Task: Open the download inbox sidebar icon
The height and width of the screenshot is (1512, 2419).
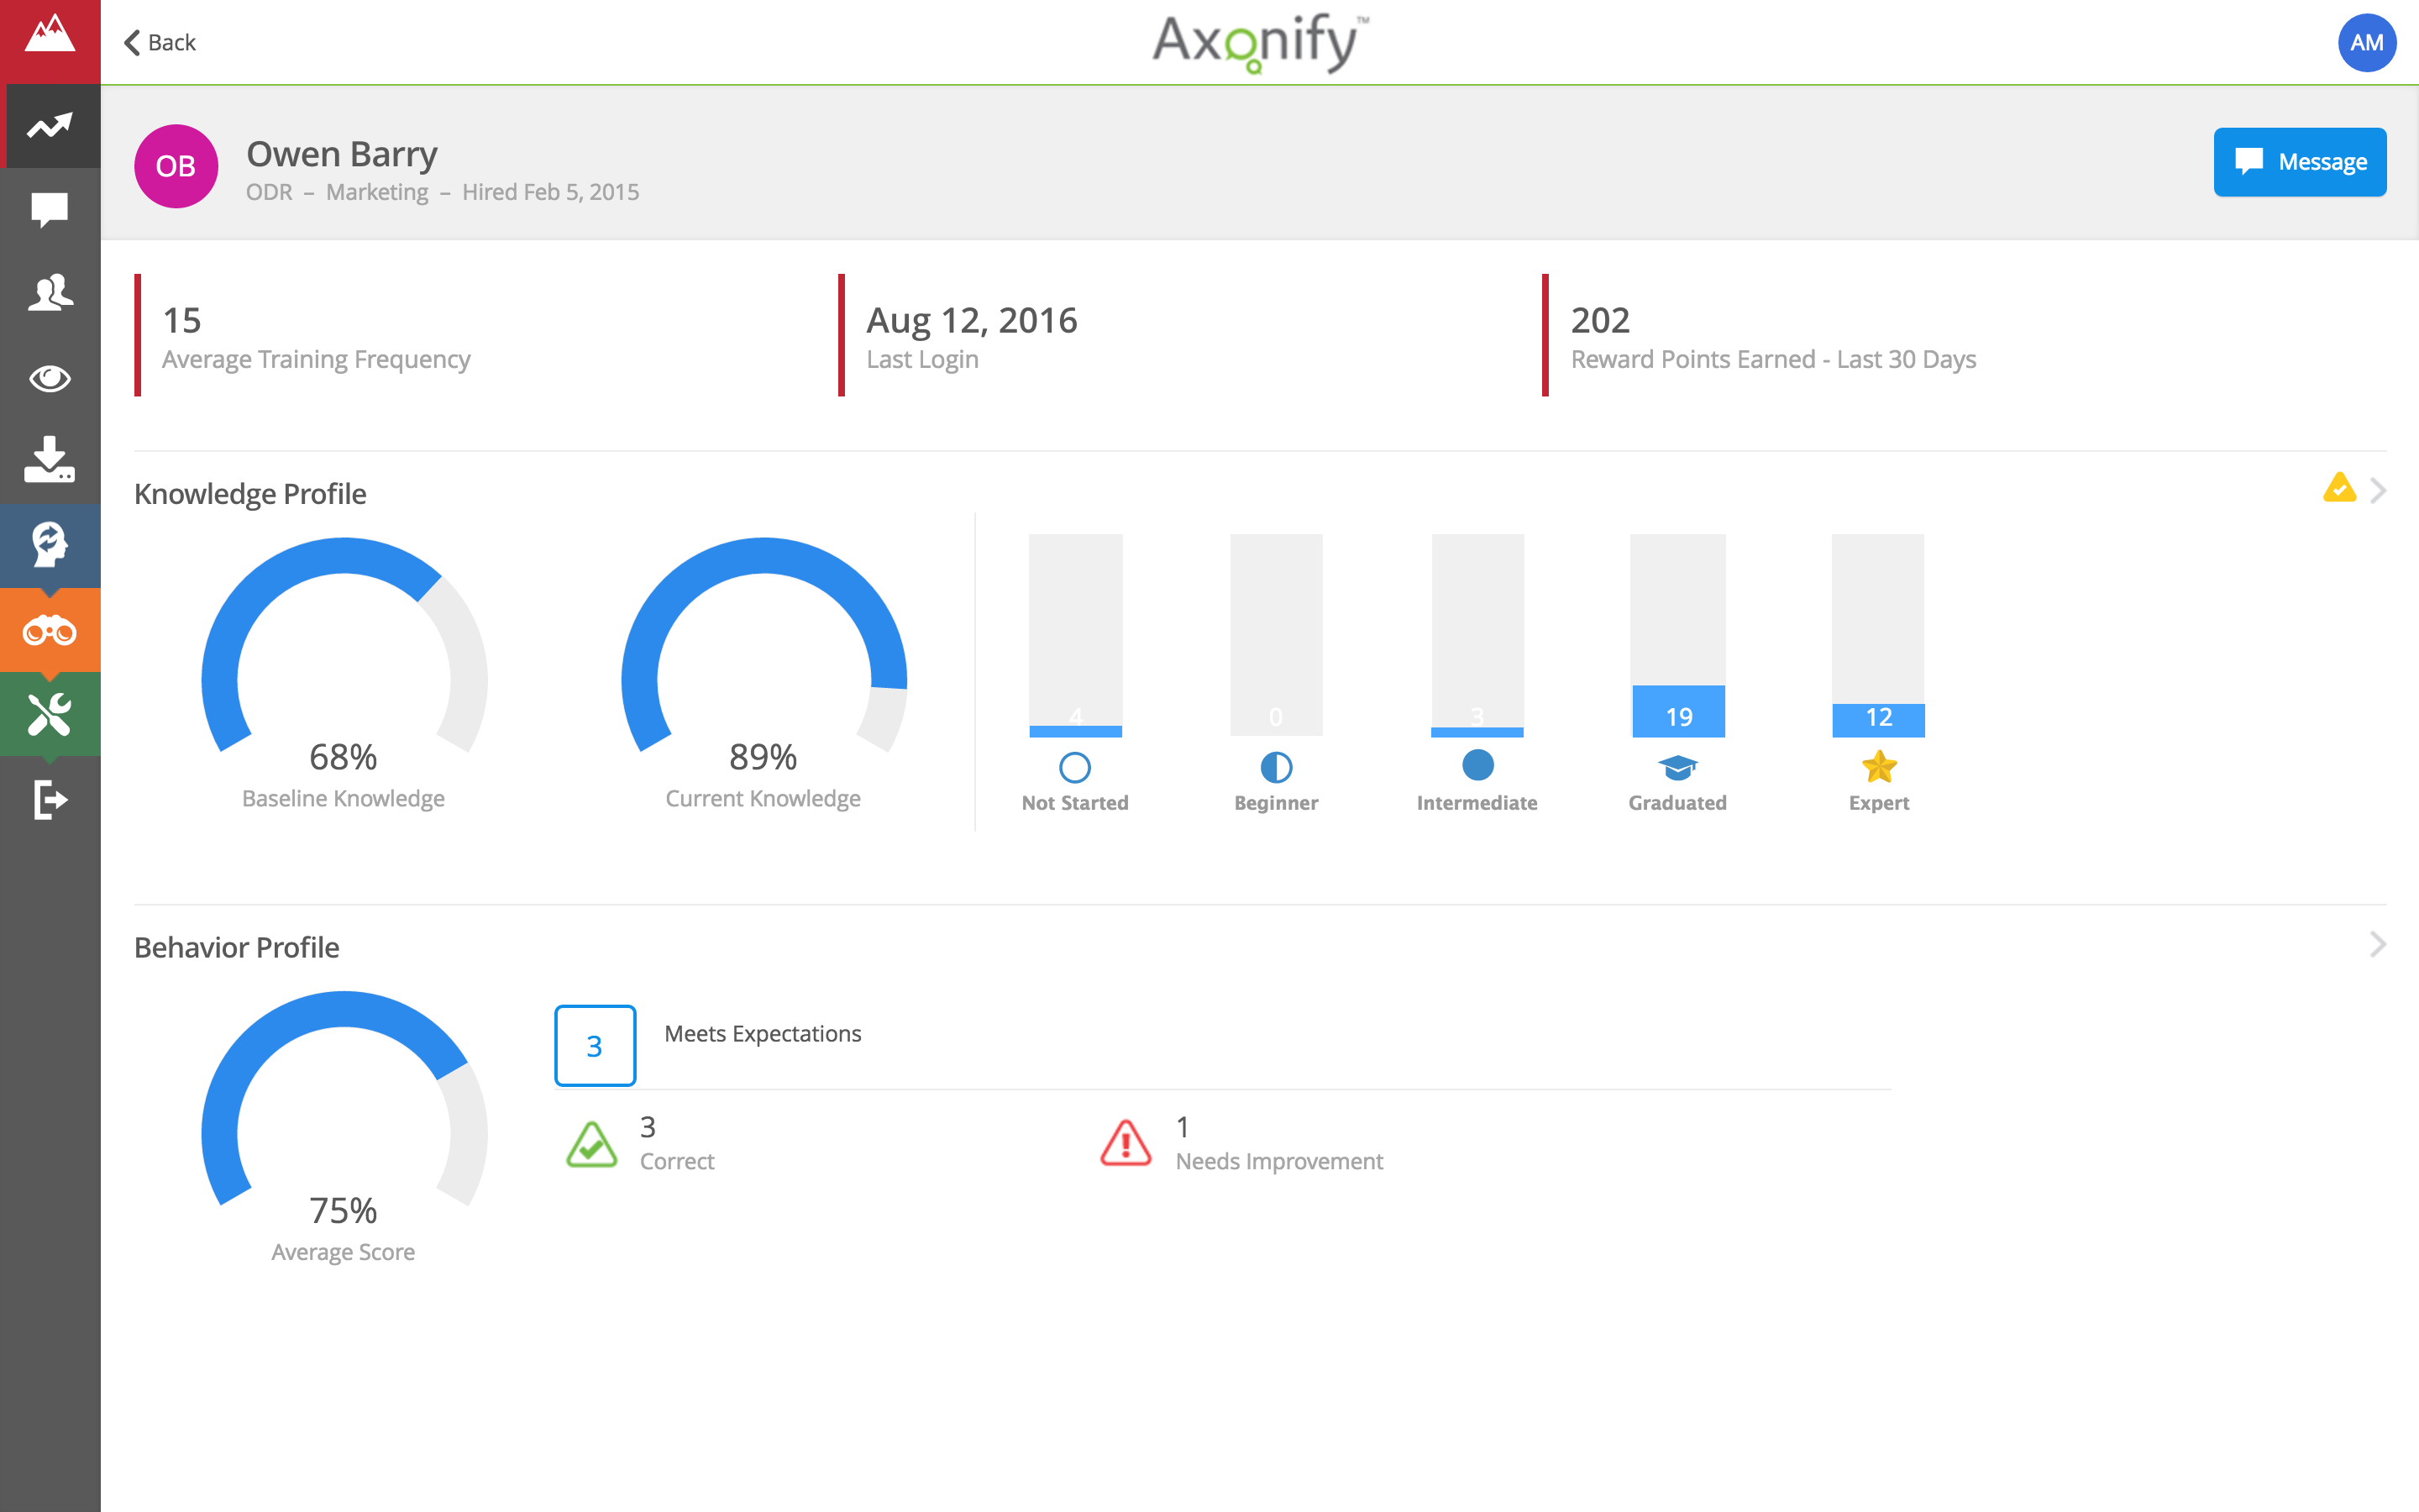Action: pos(50,460)
